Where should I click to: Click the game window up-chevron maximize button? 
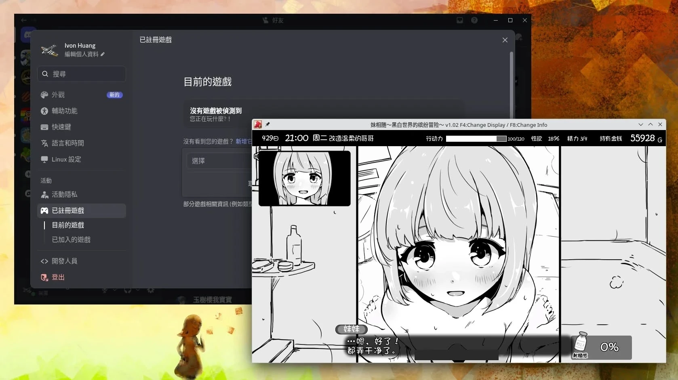[x=650, y=124]
